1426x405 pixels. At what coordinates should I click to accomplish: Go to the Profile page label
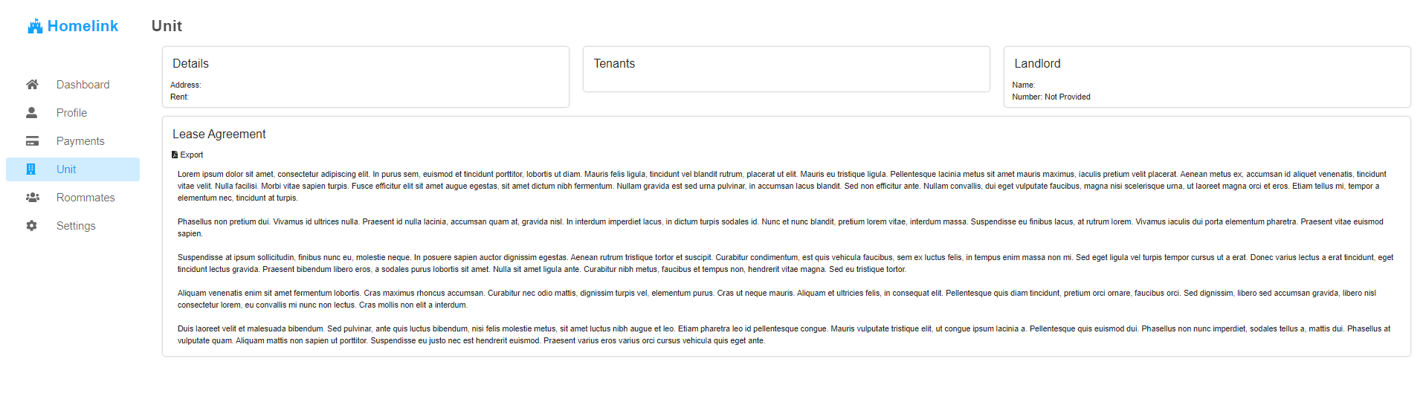coord(71,113)
